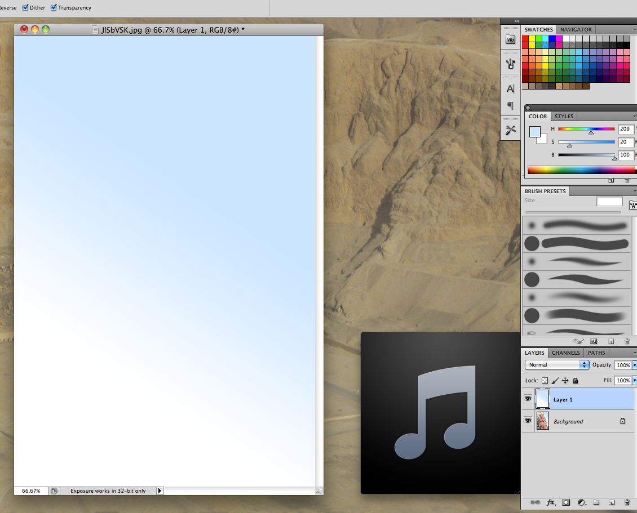Delete layer with Layers panel trash icon
The width and height of the screenshot is (637, 513).
626,502
